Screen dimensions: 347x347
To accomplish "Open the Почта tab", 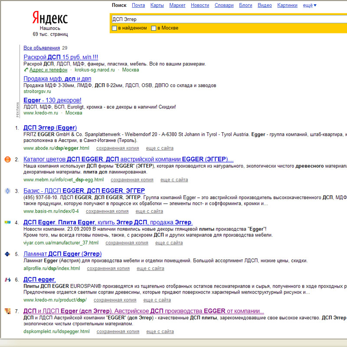I will click(138, 5).
